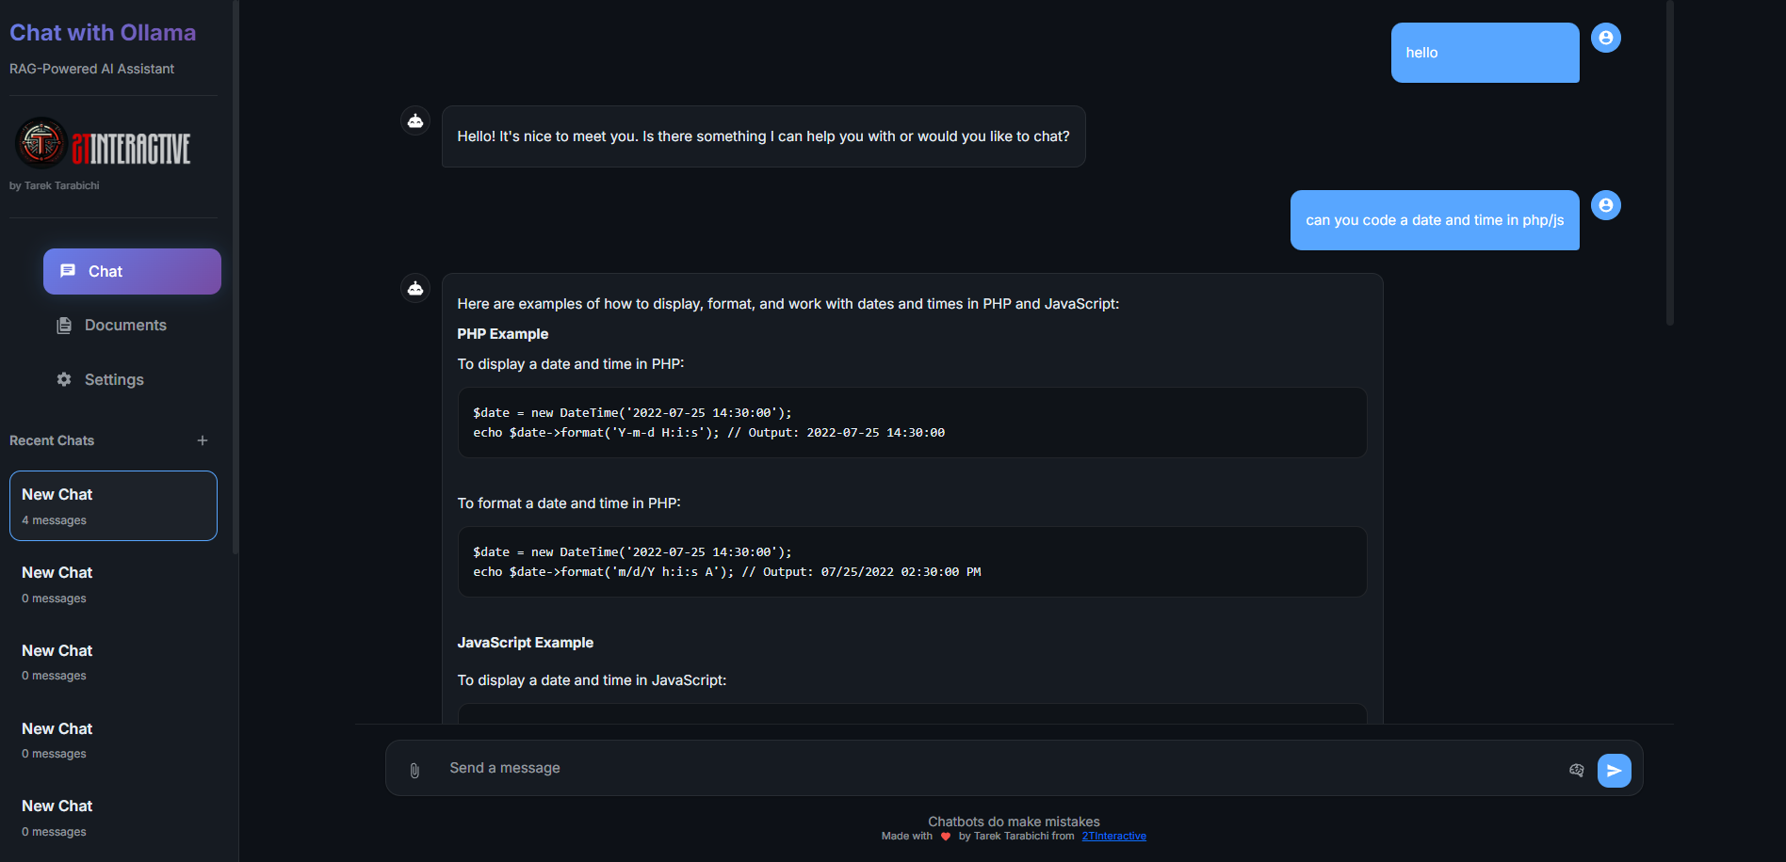
Task: Open the 2TInteractive footer link
Action: click(x=1113, y=836)
